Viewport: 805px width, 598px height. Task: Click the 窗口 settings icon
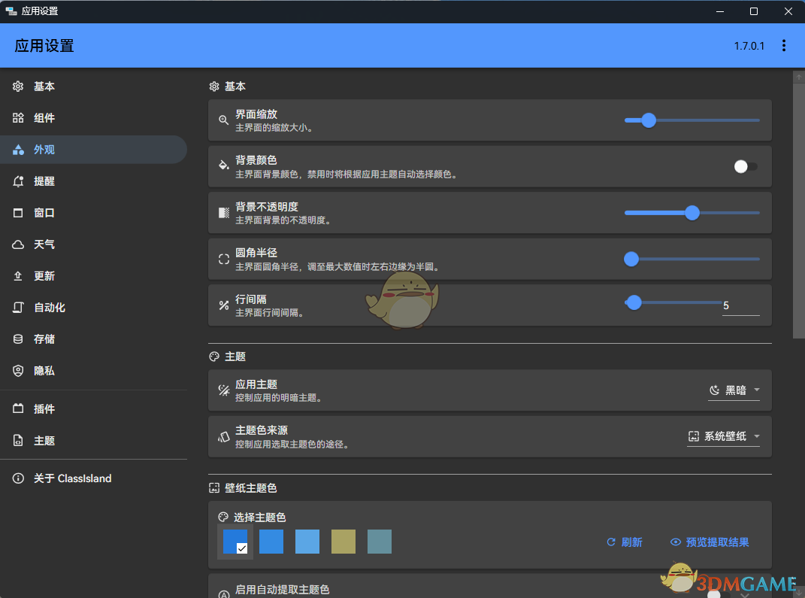(x=17, y=213)
